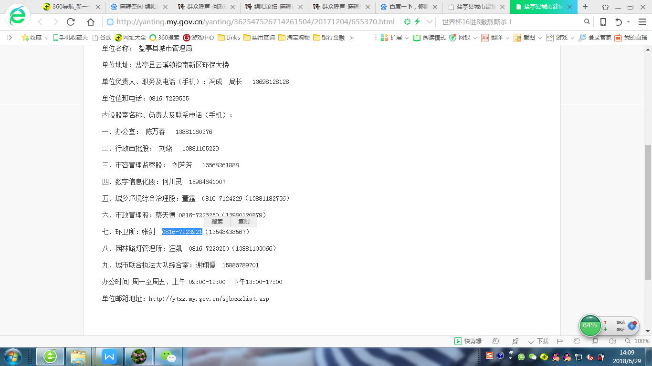Show more bookmarks with the » chevron
Viewport: 652px width, 366px height.
352,38
